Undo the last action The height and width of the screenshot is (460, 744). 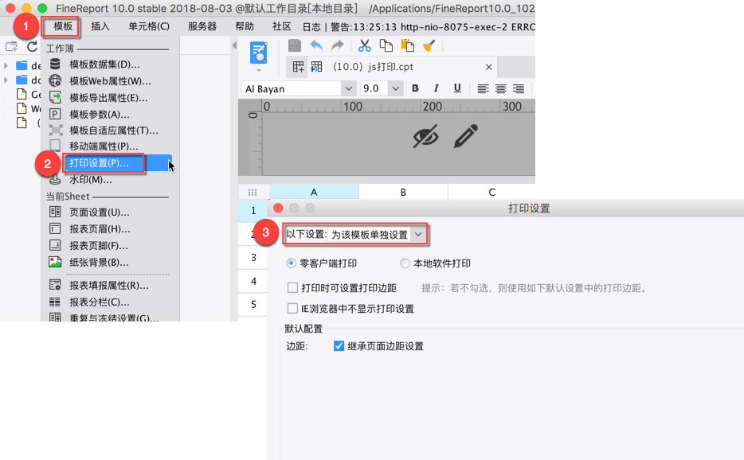coord(316,45)
